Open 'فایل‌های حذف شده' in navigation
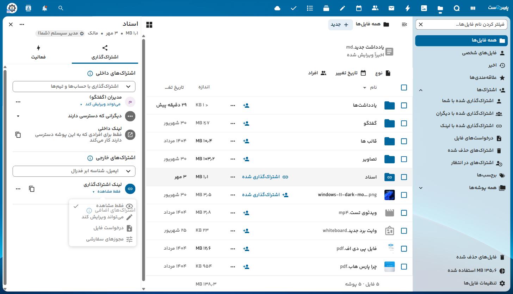513x294 pixels. click(x=461, y=257)
